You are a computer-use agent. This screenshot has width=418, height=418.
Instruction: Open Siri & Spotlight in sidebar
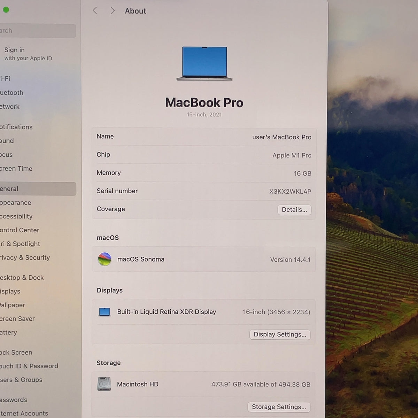(x=38, y=244)
